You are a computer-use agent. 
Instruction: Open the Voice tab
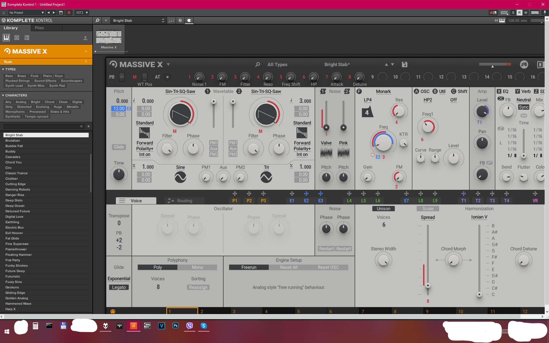pos(136,201)
